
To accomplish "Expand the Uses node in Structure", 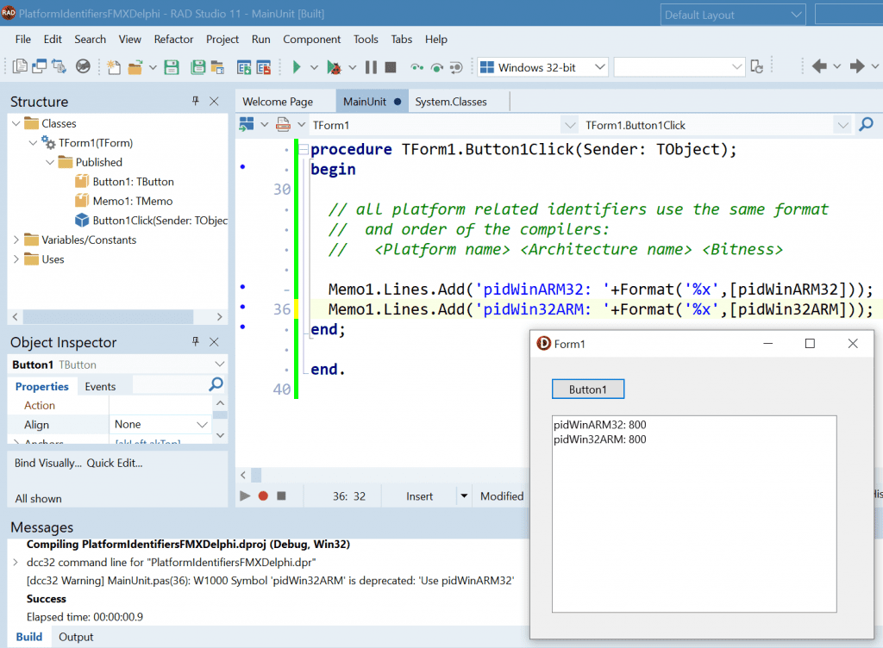I will [x=16, y=259].
